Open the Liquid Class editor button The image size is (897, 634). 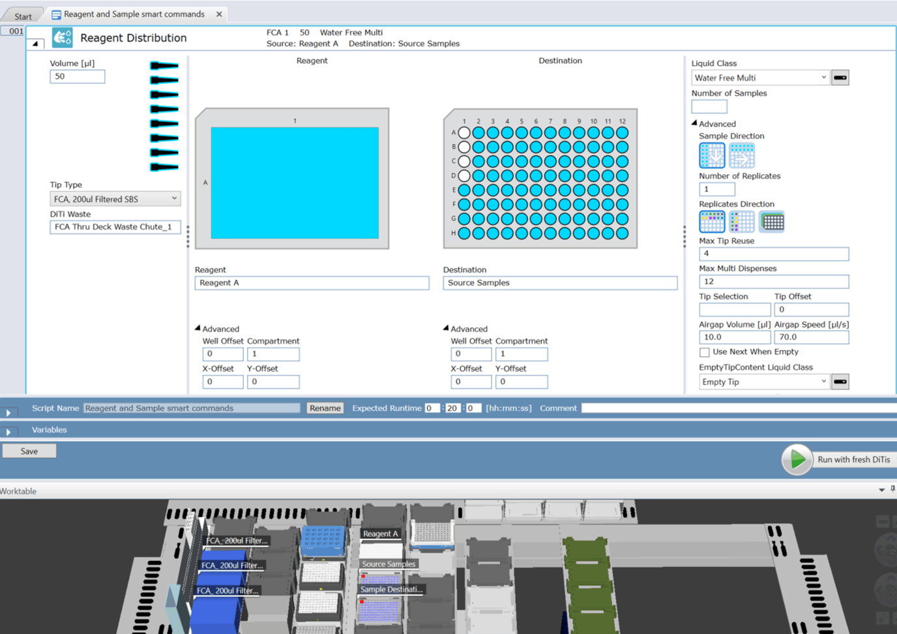pyautogui.click(x=840, y=78)
